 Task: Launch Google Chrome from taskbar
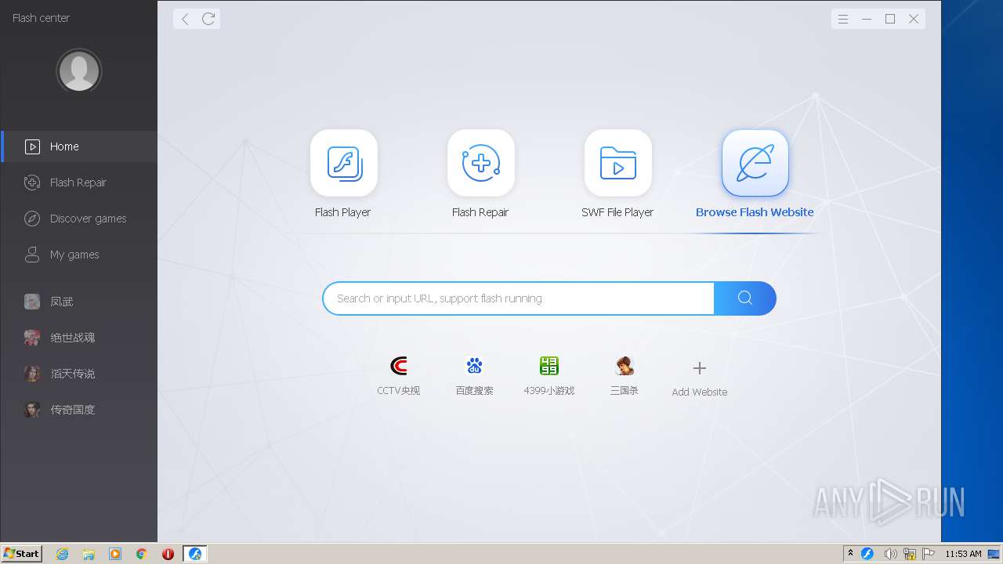click(142, 554)
